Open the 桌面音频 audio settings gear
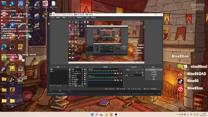The height and width of the screenshot is (117, 208). [x=121, y=73]
